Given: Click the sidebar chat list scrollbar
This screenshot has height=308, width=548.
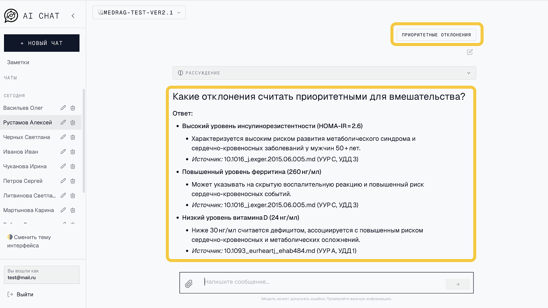Looking at the screenshot, I should pos(84,141).
